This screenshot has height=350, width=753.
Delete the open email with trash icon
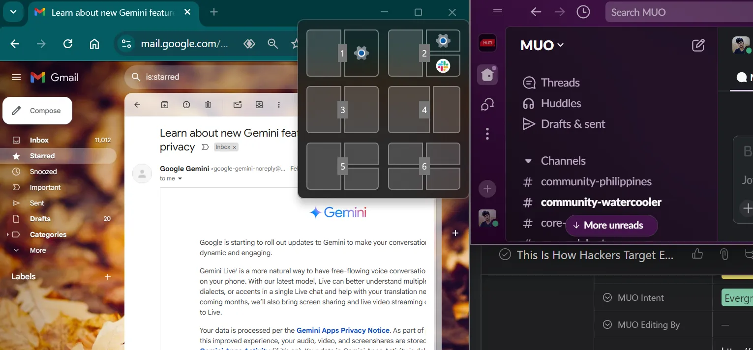point(208,105)
